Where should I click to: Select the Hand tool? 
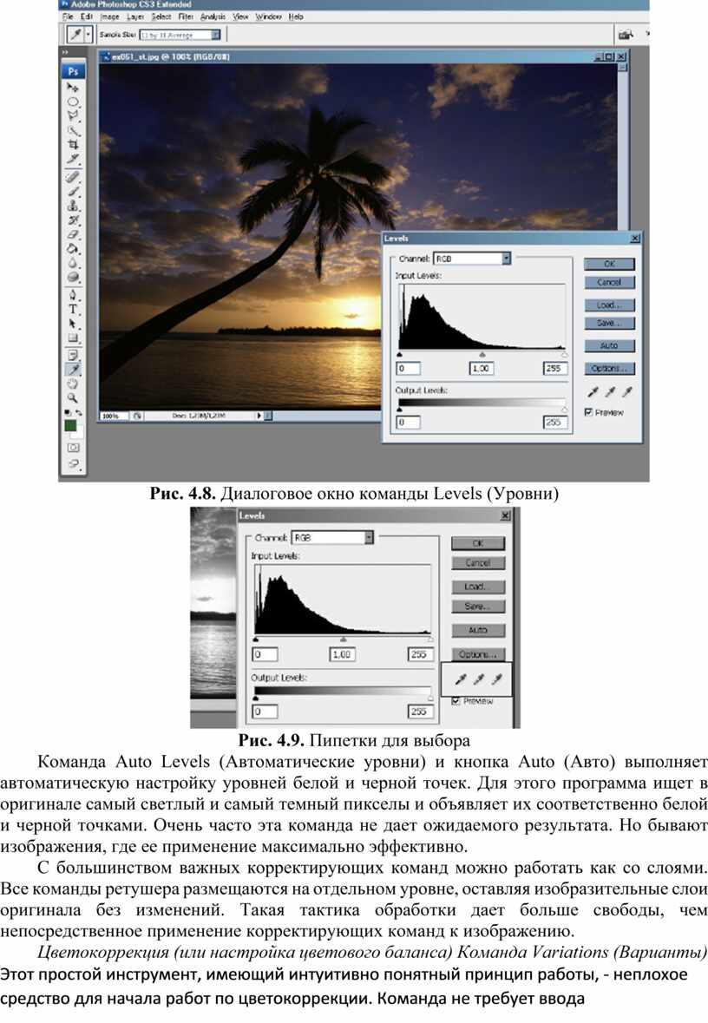[x=72, y=384]
